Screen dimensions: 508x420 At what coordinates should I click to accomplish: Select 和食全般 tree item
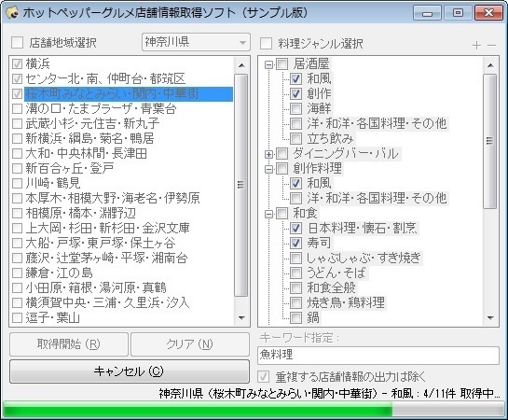coord(331,287)
